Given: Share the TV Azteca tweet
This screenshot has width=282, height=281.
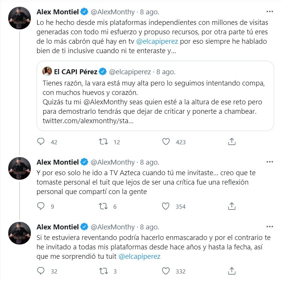Looking at the screenshot, I should click(x=232, y=206).
